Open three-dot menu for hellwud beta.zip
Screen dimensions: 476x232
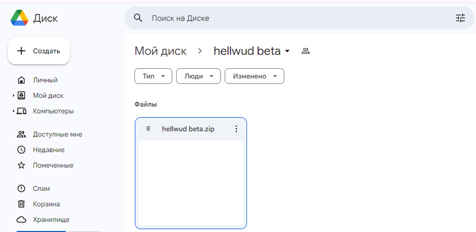point(236,129)
